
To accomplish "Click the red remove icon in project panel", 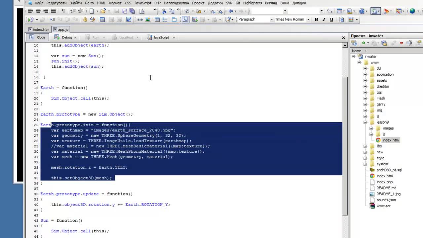I will (x=402, y=43).
